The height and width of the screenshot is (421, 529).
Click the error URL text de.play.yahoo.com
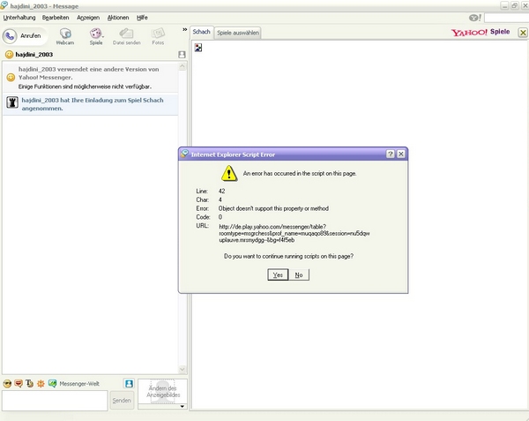294,233
